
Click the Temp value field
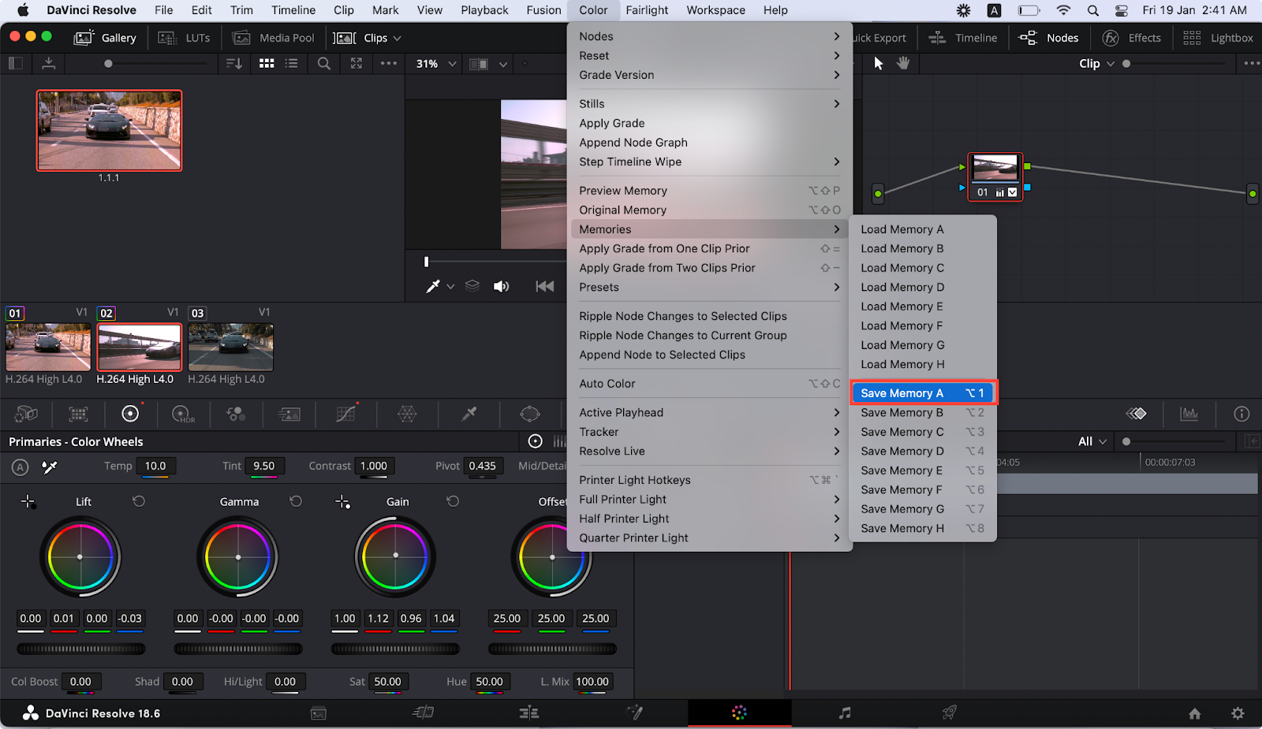click(155, 467)
